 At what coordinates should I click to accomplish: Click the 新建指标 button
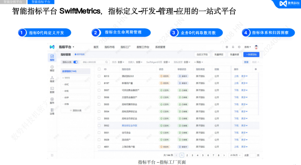tap(252, 55)
